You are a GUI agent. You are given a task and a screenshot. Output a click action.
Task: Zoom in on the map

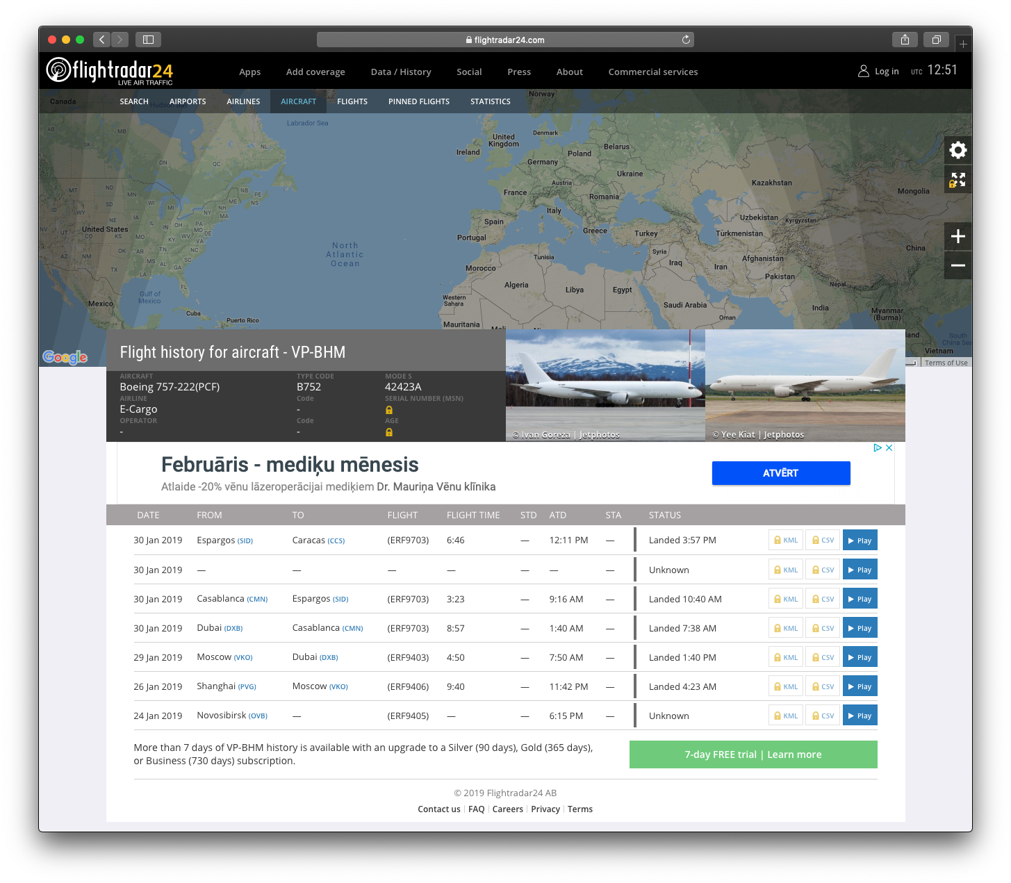pos(957,236)
